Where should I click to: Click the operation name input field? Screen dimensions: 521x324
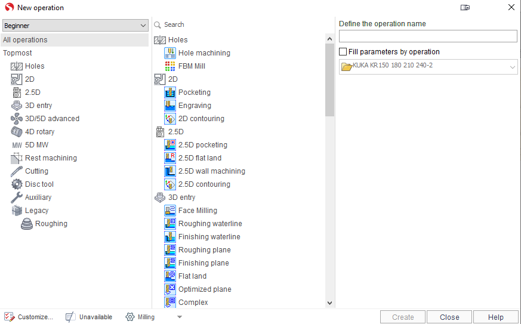point(428,36)
